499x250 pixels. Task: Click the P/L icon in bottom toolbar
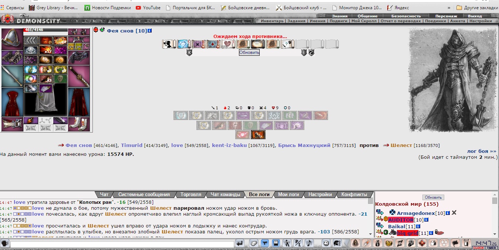tap(298, 244)
